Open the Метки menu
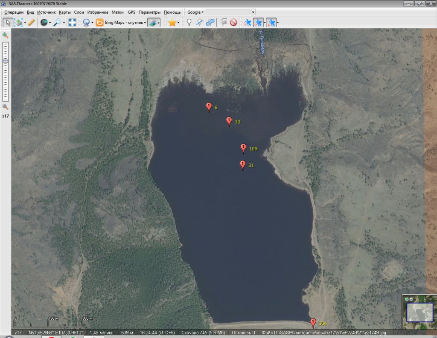This screenshot has height=338, width=437. pyautogui.click(x=117, y=12)
